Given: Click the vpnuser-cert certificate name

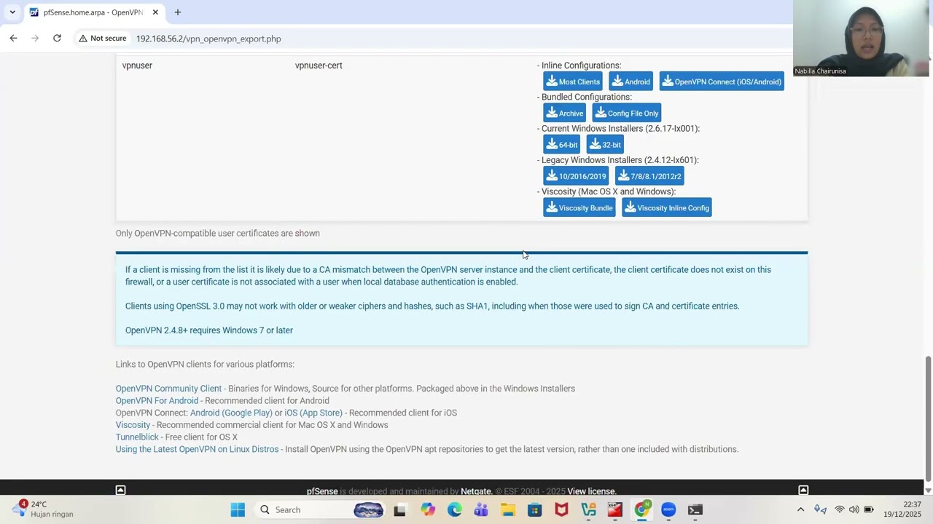Looking at the screenshot, I should click(x=319, y=65).
